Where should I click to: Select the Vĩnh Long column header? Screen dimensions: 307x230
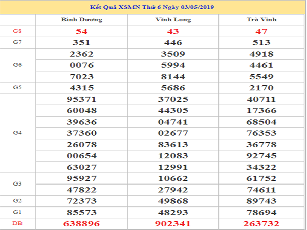pyautogui.click(x=173, y=19)
